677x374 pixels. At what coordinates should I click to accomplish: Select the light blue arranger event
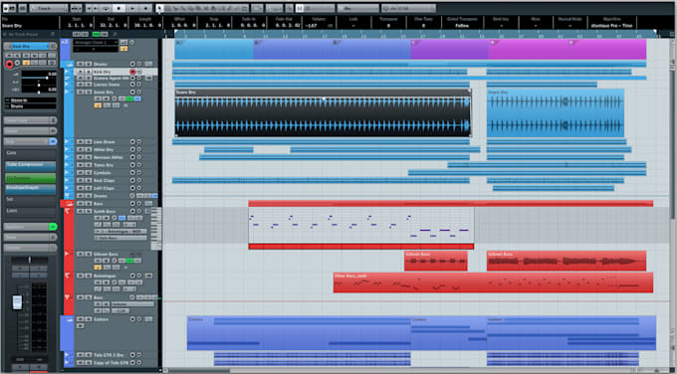(214, 49)
